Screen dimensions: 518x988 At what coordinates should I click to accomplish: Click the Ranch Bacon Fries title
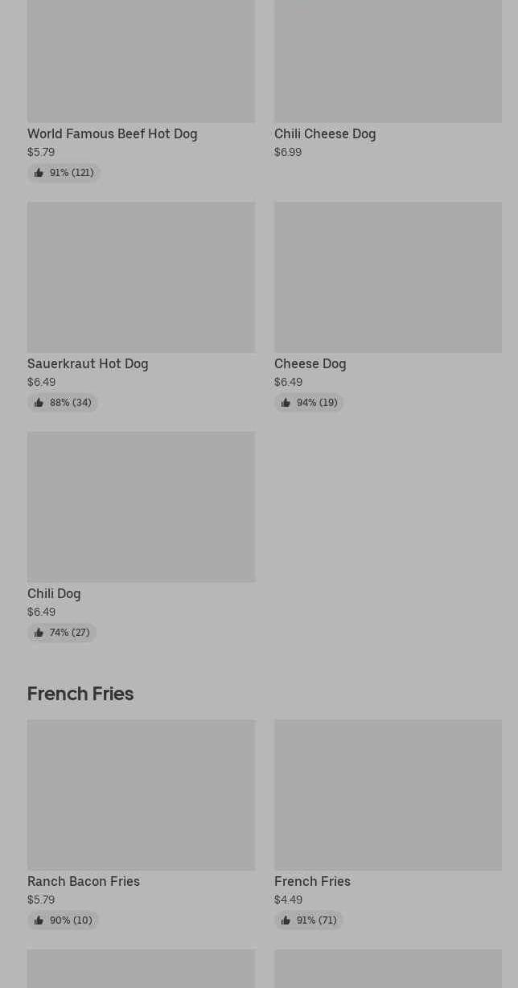[84, 881]
